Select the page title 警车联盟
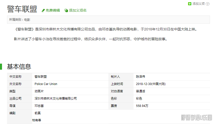Image resolution: width=214 pixels, height=124 pixels. (x=22, y=9)
